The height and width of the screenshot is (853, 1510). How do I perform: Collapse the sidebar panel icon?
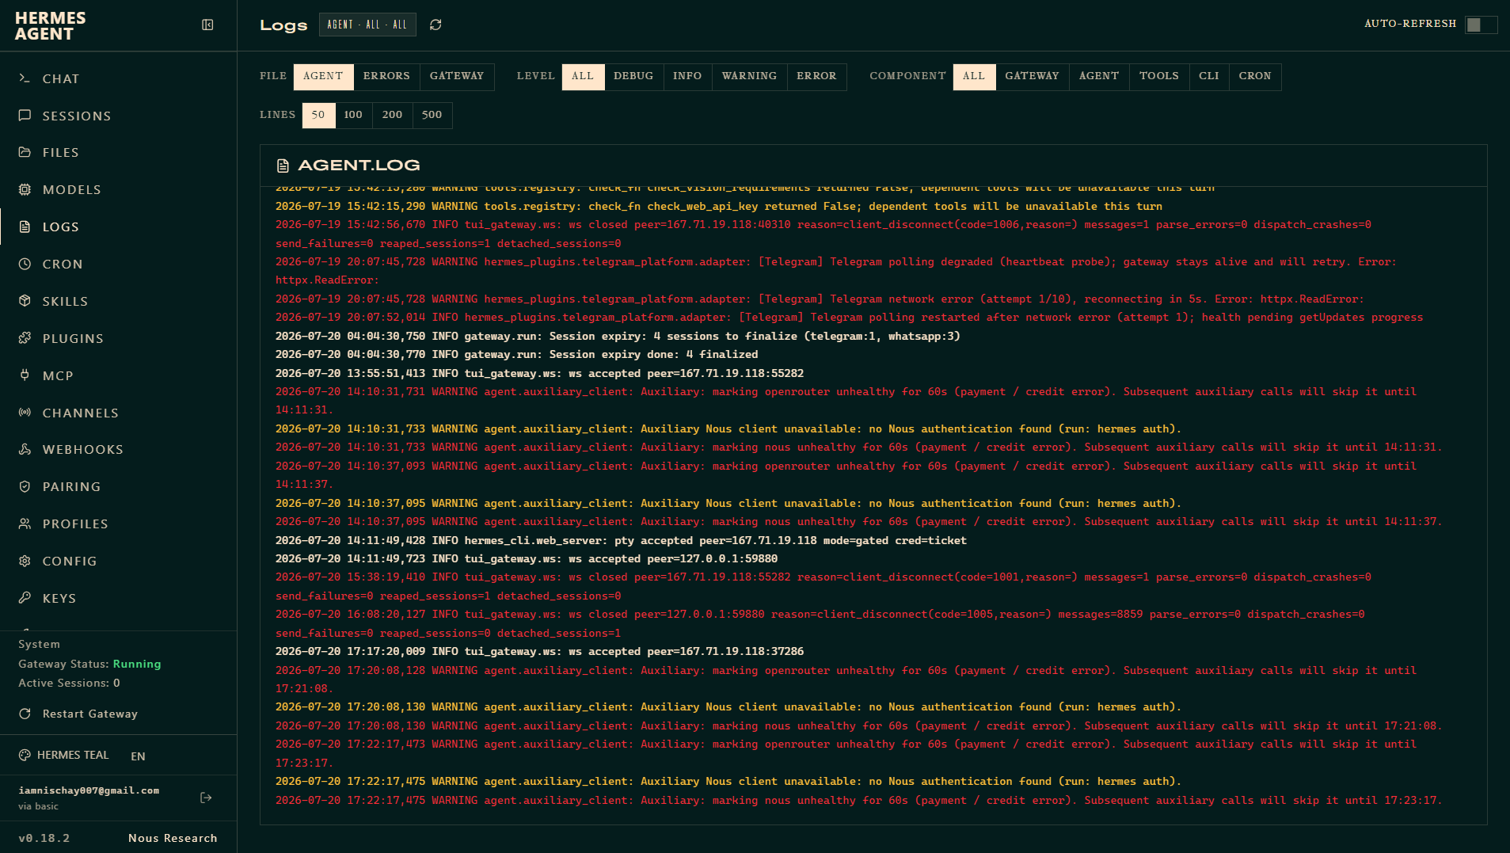[x=207, y=25]
